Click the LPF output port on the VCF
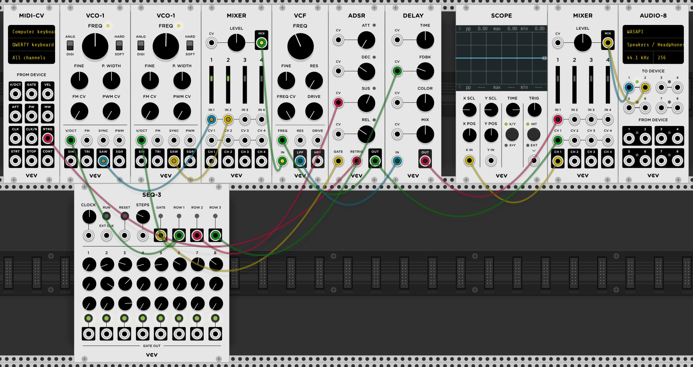The height and width of the screenshot is (367, 693). click(x=300, y=161)
